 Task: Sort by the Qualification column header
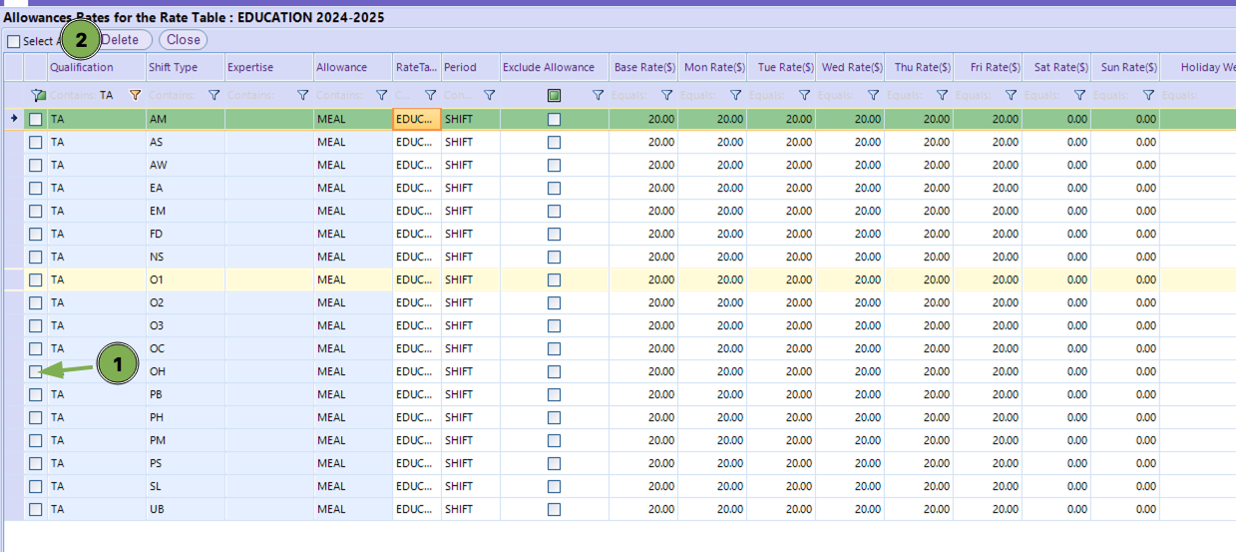click(82, 68)
